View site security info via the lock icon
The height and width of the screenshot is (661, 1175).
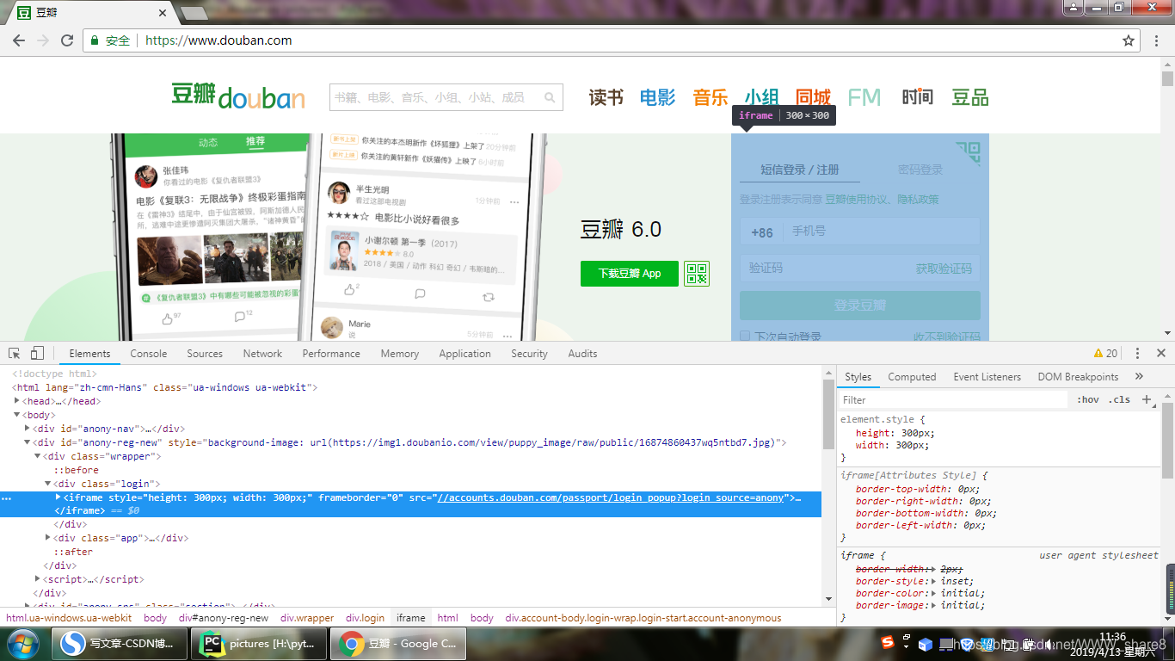(95, 40)
